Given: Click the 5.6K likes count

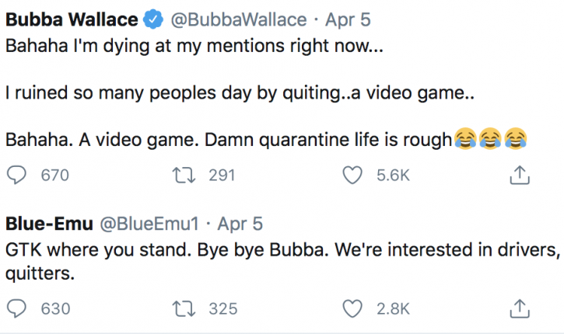Looking at the screenshot, I should pos(393,176).
